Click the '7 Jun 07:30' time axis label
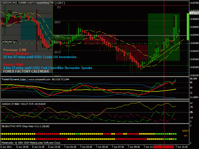This screenshot has height=149, width=199. click(x=118, y=147)
